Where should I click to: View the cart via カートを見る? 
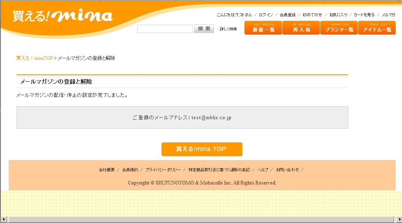364,15
